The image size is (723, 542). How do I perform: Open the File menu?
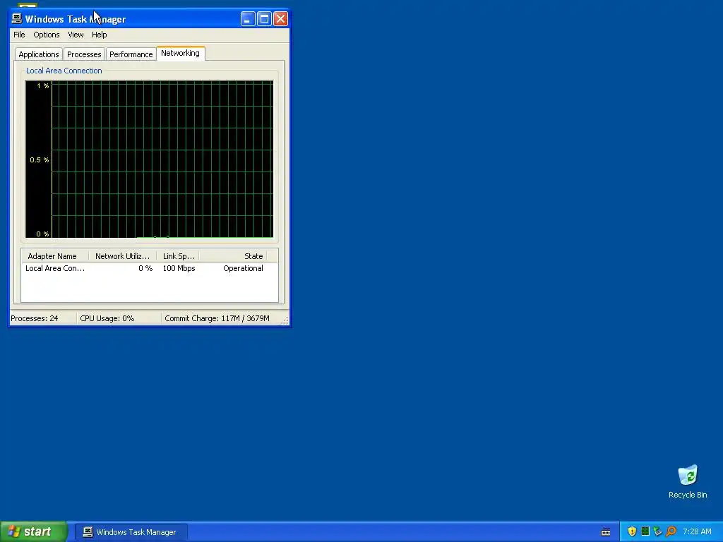pyautogui.click(x=19, y=35)
